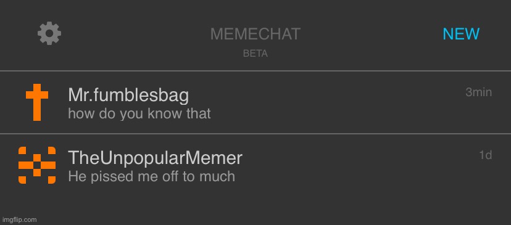Click the Mr.fumblesbag username text
511x225 pixels.
click(128, 96)
